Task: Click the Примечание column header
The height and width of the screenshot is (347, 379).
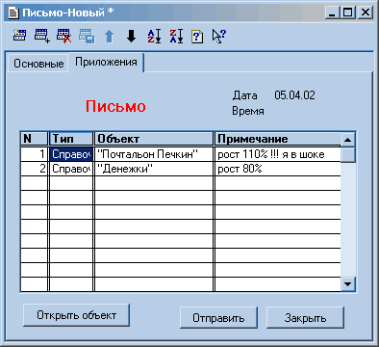Action: click(x=278, y=139)
